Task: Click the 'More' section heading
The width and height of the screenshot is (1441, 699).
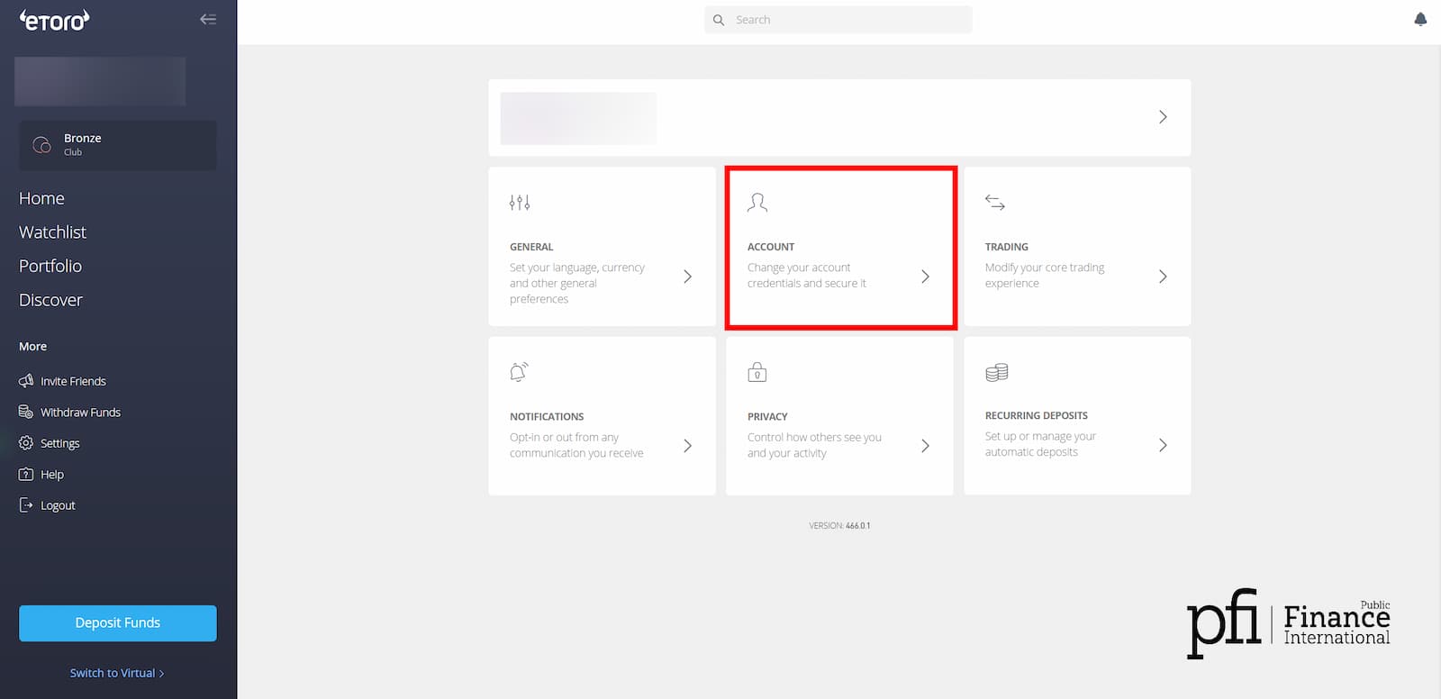Action: (x=32, y=347)
